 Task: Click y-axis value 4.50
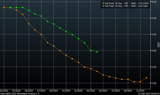pos(154,34)
